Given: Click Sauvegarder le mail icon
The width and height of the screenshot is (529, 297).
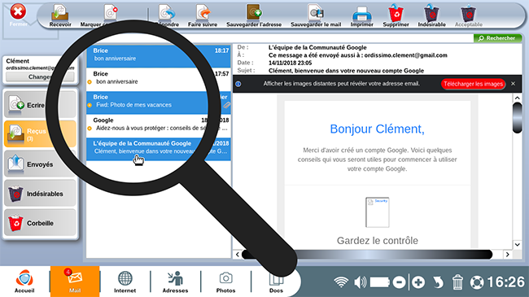Looking at the screenshot, I should click(316, 15).
